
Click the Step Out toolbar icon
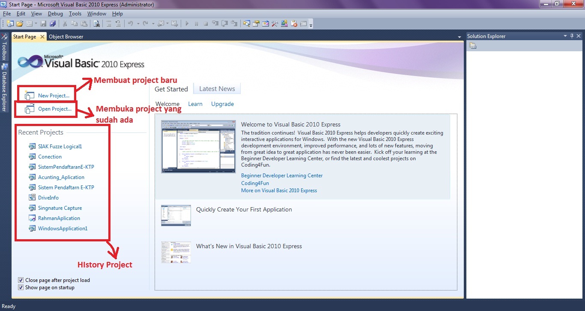[x=234, y=23]
